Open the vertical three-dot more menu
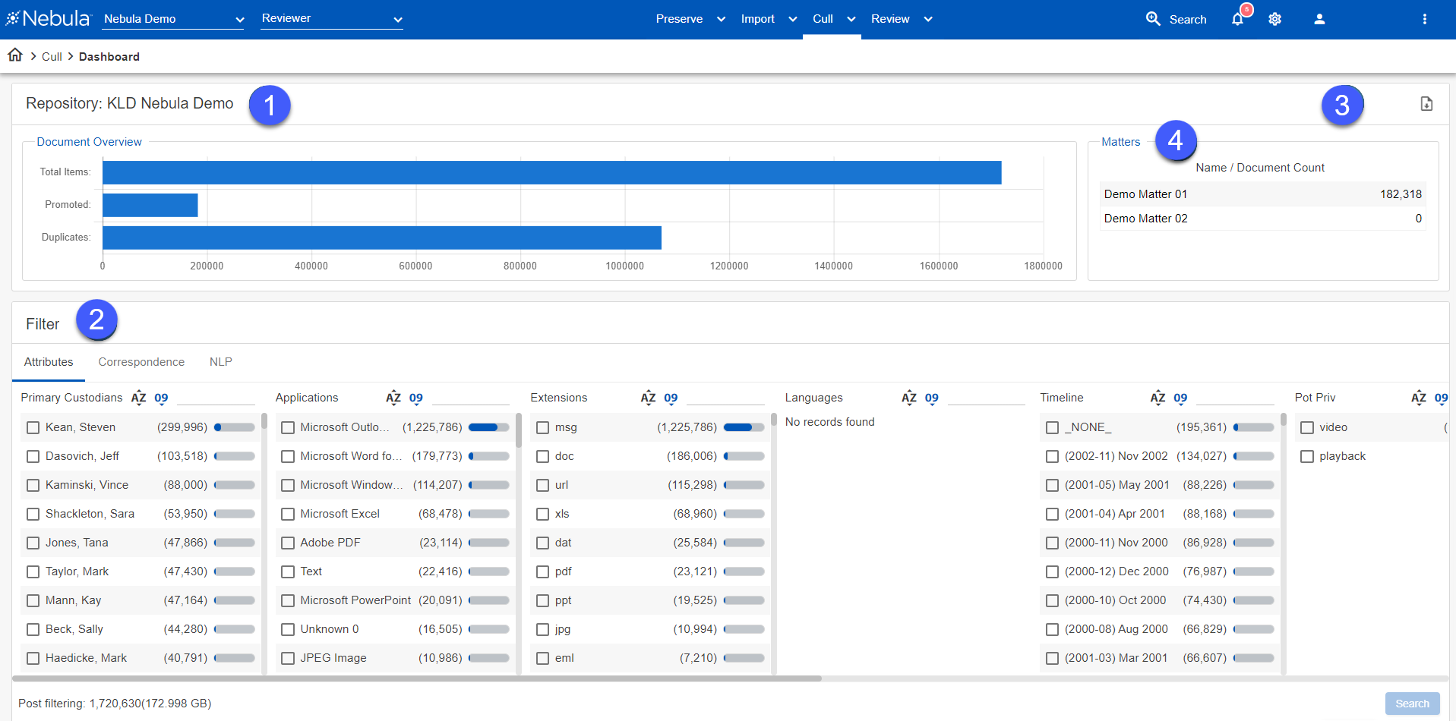Image resolution: width=1456 pixels, height=721 pixels. (x=1425, y=19)
